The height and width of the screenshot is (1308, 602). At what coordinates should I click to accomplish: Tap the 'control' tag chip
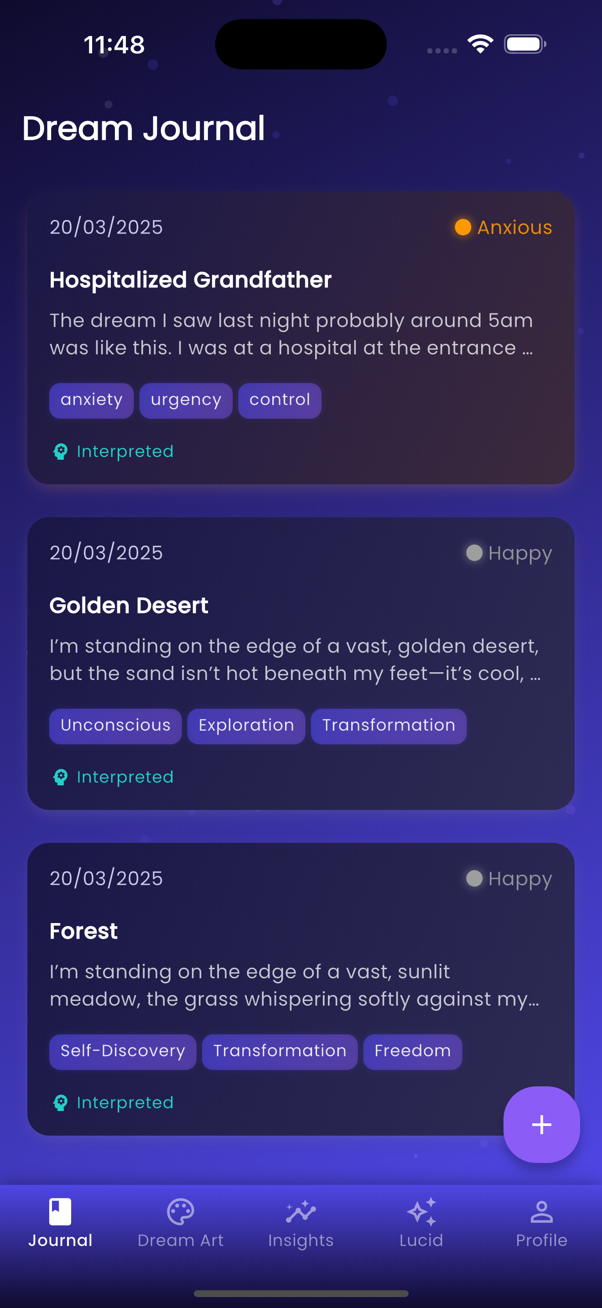click(x=280, y=400)
